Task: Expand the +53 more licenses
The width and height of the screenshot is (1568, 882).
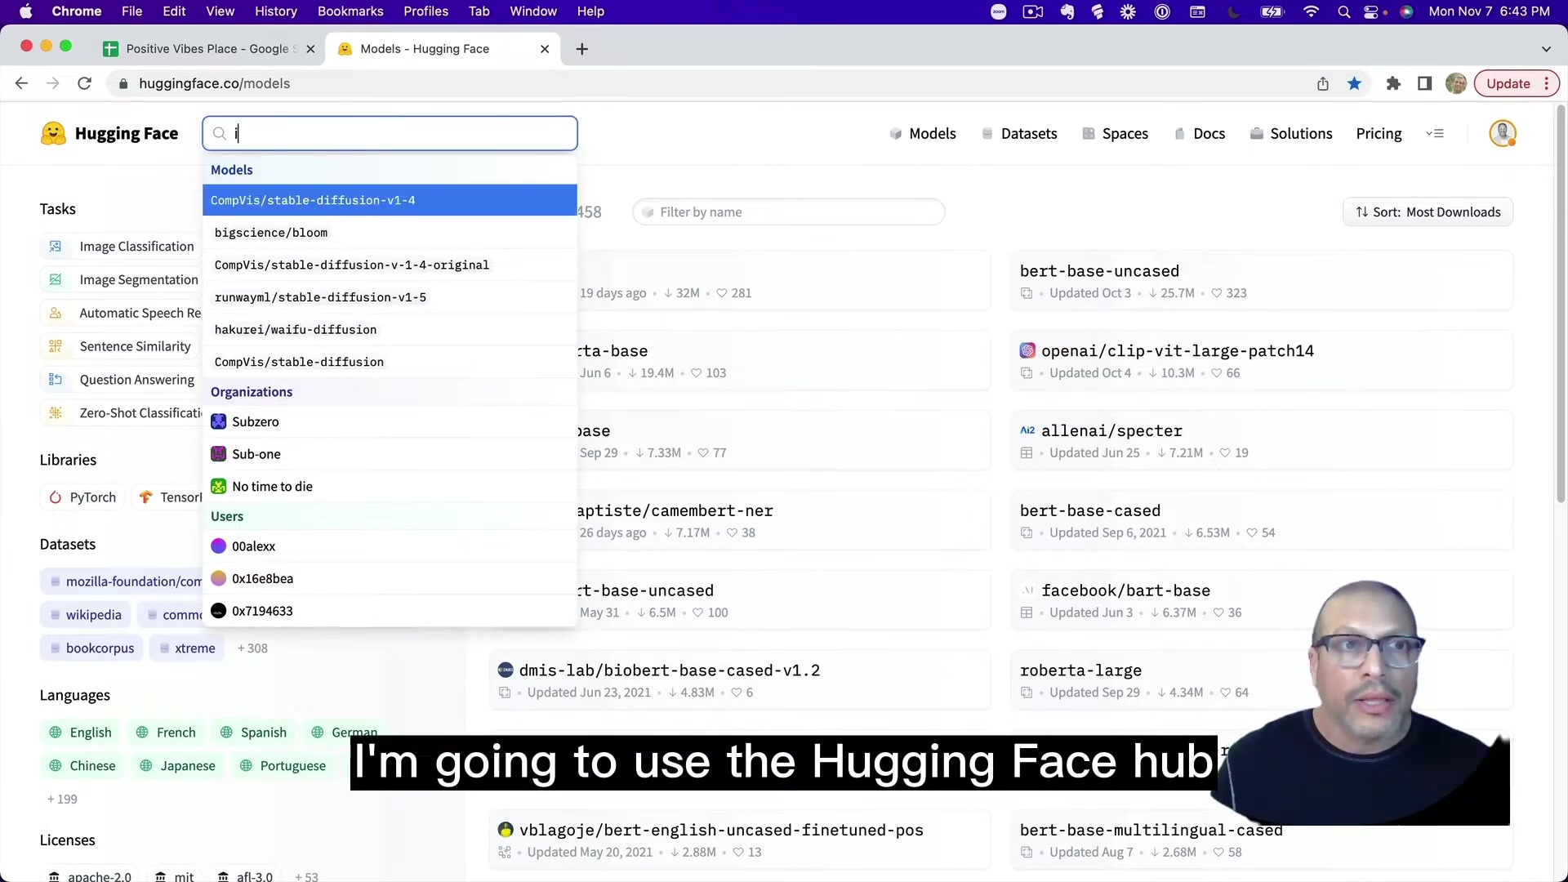Action: pyautogui.click(x=306, y=876)
